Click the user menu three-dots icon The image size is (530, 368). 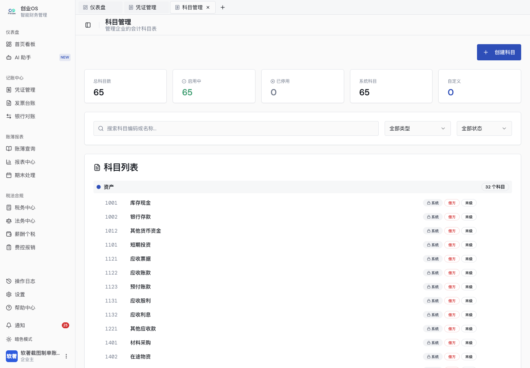[66, 356]
